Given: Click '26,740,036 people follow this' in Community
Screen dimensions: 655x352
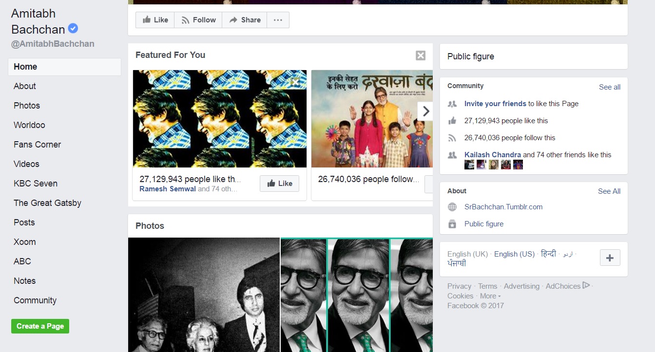Looking at the screenshot, I should coord(510,138).
